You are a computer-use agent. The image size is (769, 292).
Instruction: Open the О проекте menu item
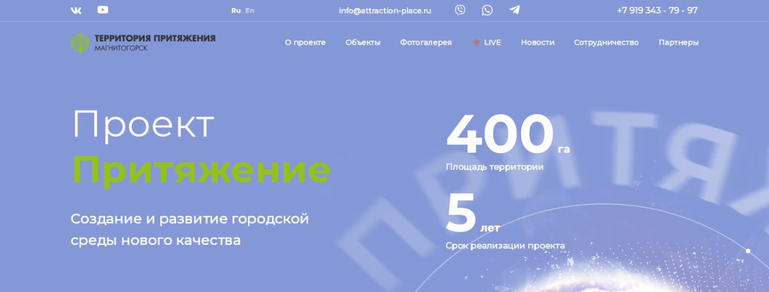click(x=305, y=42)
